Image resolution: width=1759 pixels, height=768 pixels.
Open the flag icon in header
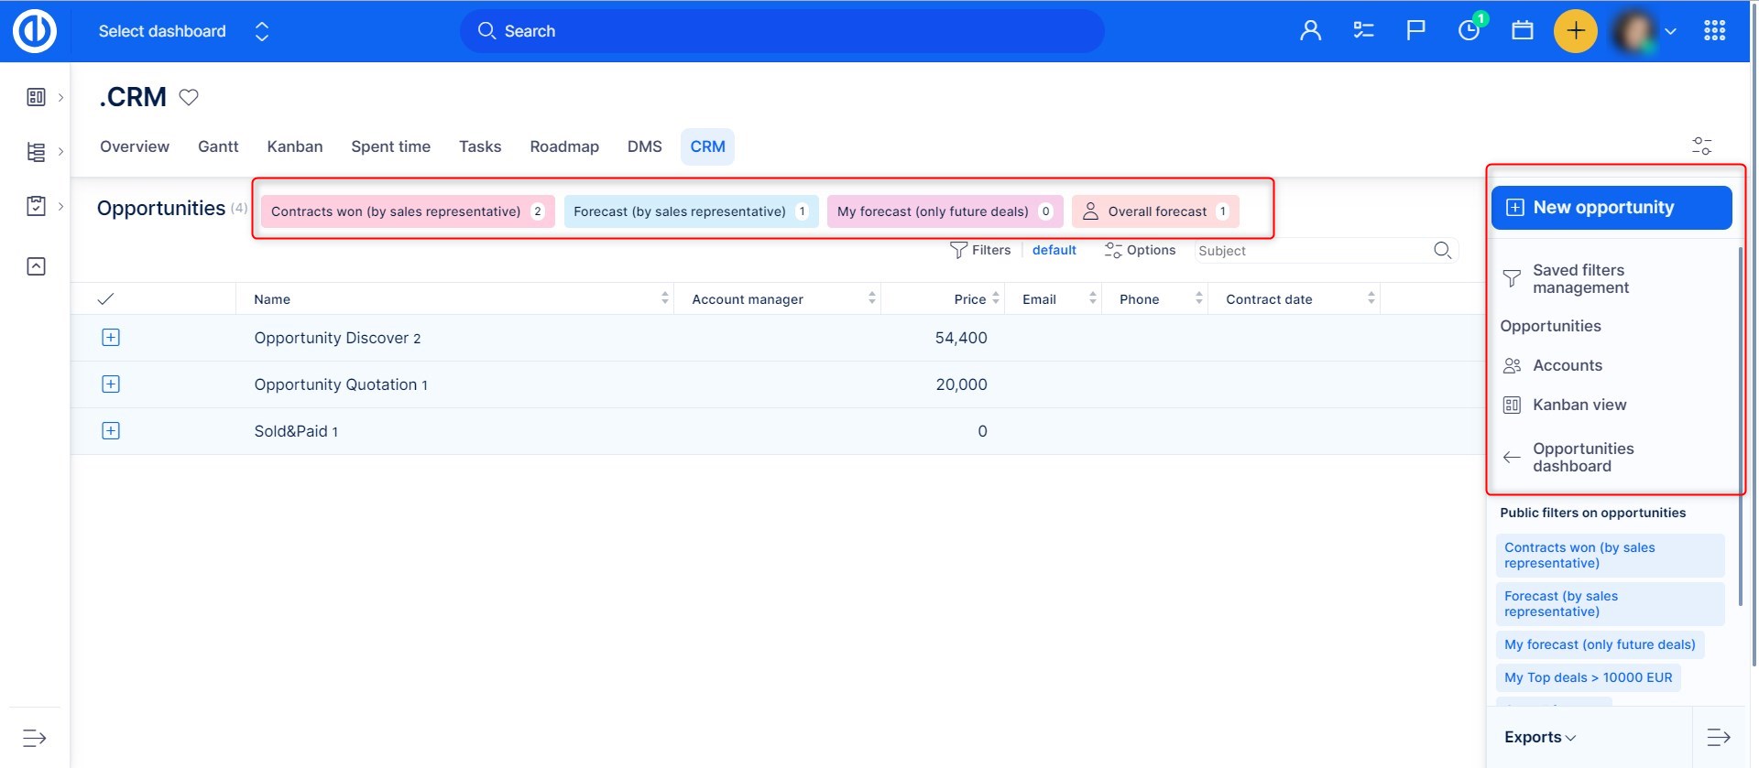(x=1415, y=31)
